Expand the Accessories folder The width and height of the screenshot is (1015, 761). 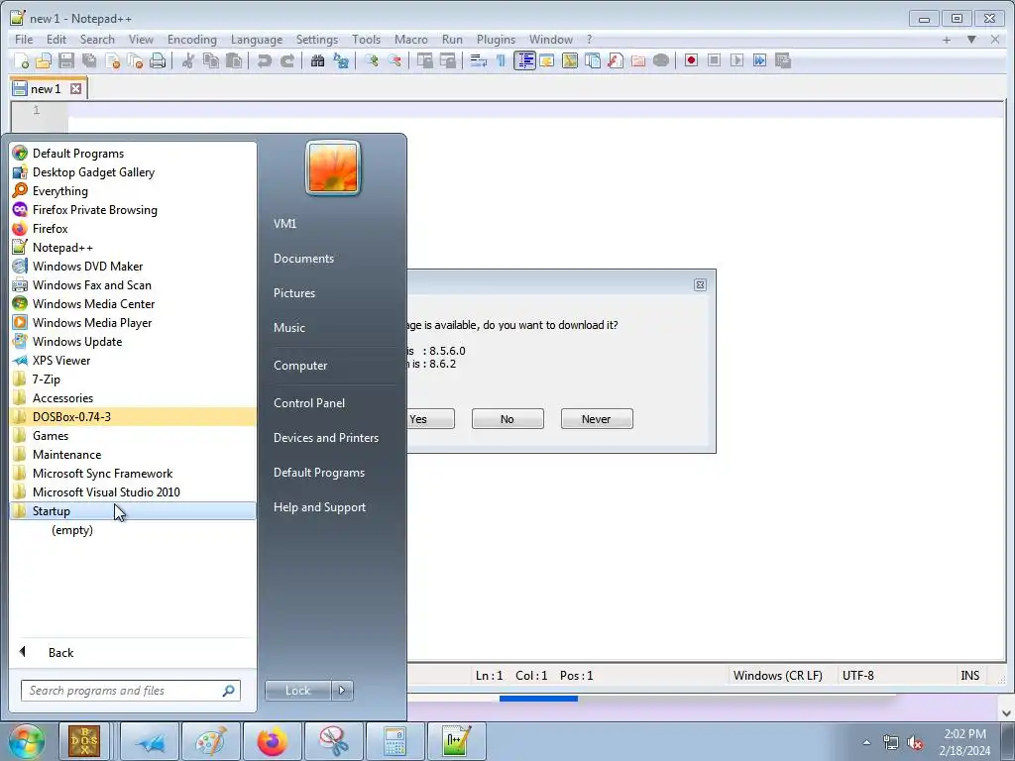pyautogui.click(x=133, y=398)
